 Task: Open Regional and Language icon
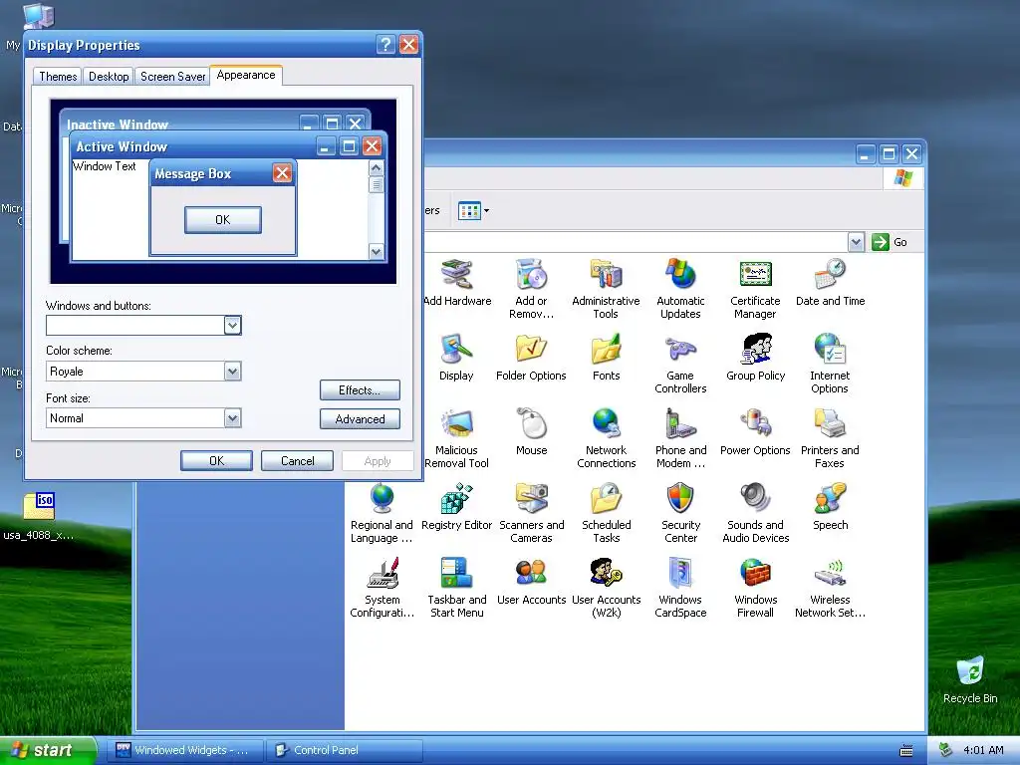pos(382,513)
